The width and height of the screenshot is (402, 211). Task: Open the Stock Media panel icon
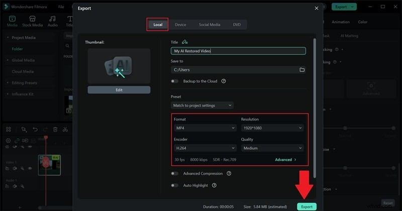tap(32, 21)
